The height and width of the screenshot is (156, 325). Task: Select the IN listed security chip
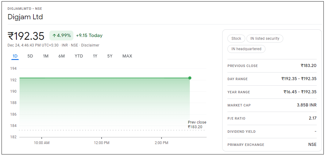point(265,39)
